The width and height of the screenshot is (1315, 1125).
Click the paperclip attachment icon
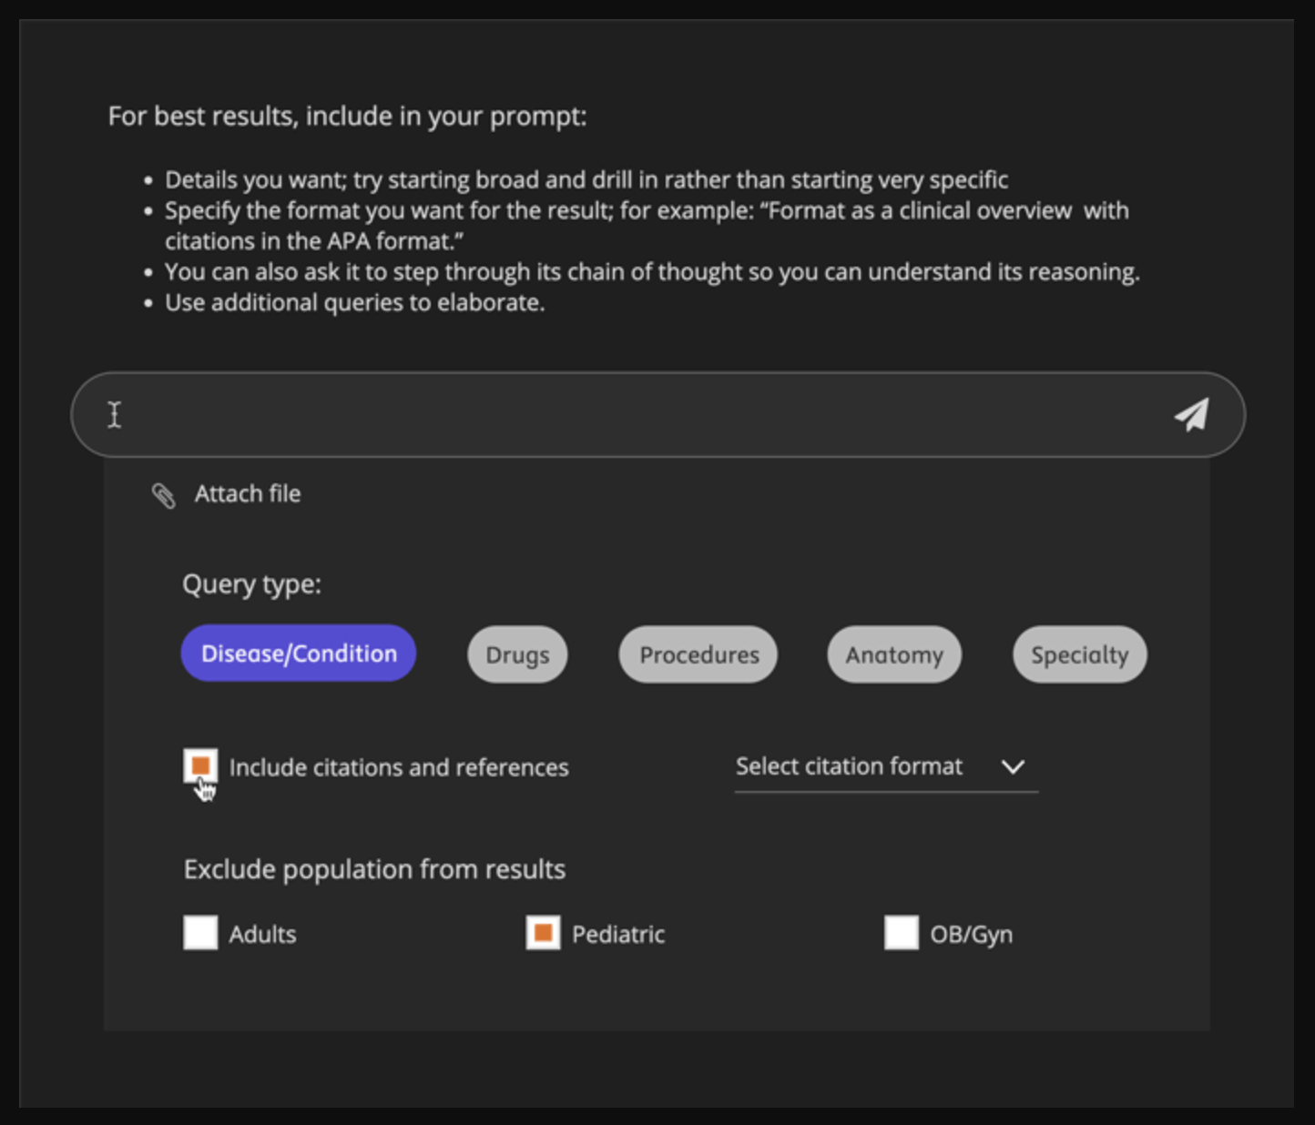tap(164, 496)
